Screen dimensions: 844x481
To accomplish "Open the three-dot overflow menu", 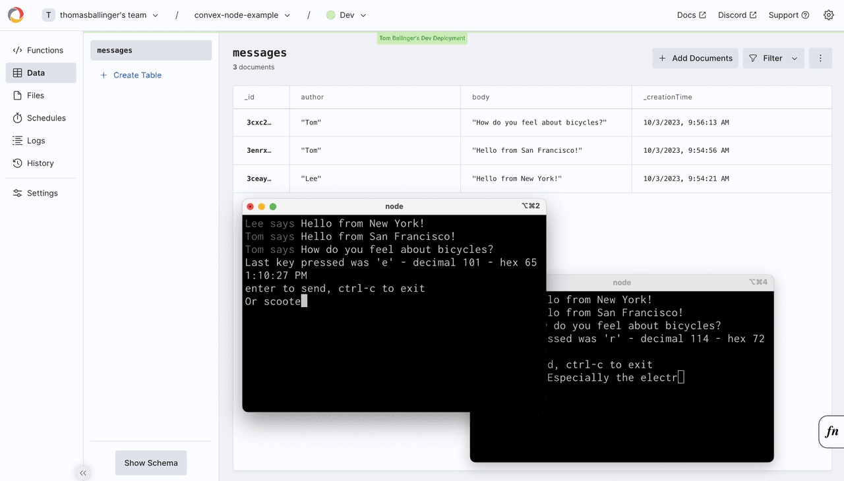I will coord(820,58).
